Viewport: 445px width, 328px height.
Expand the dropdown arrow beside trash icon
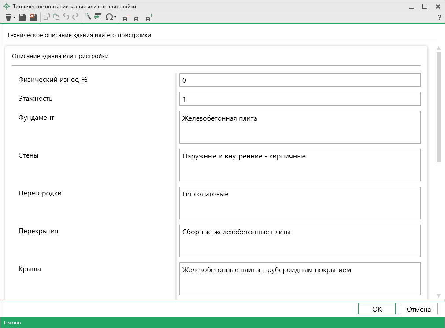pos(15,18)
